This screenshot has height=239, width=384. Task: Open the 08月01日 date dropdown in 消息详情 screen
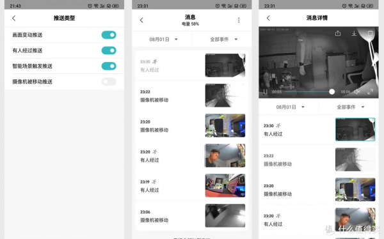click(x=290, y=107)
